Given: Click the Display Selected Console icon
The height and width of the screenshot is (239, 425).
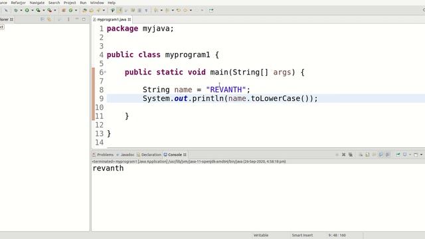Looking at the screenshot, I should [404, 155].
